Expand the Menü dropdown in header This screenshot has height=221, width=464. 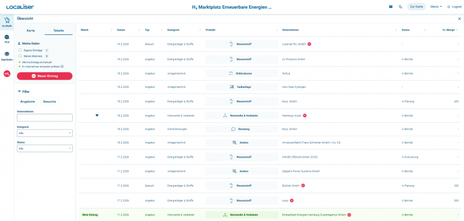pos(436,7)
